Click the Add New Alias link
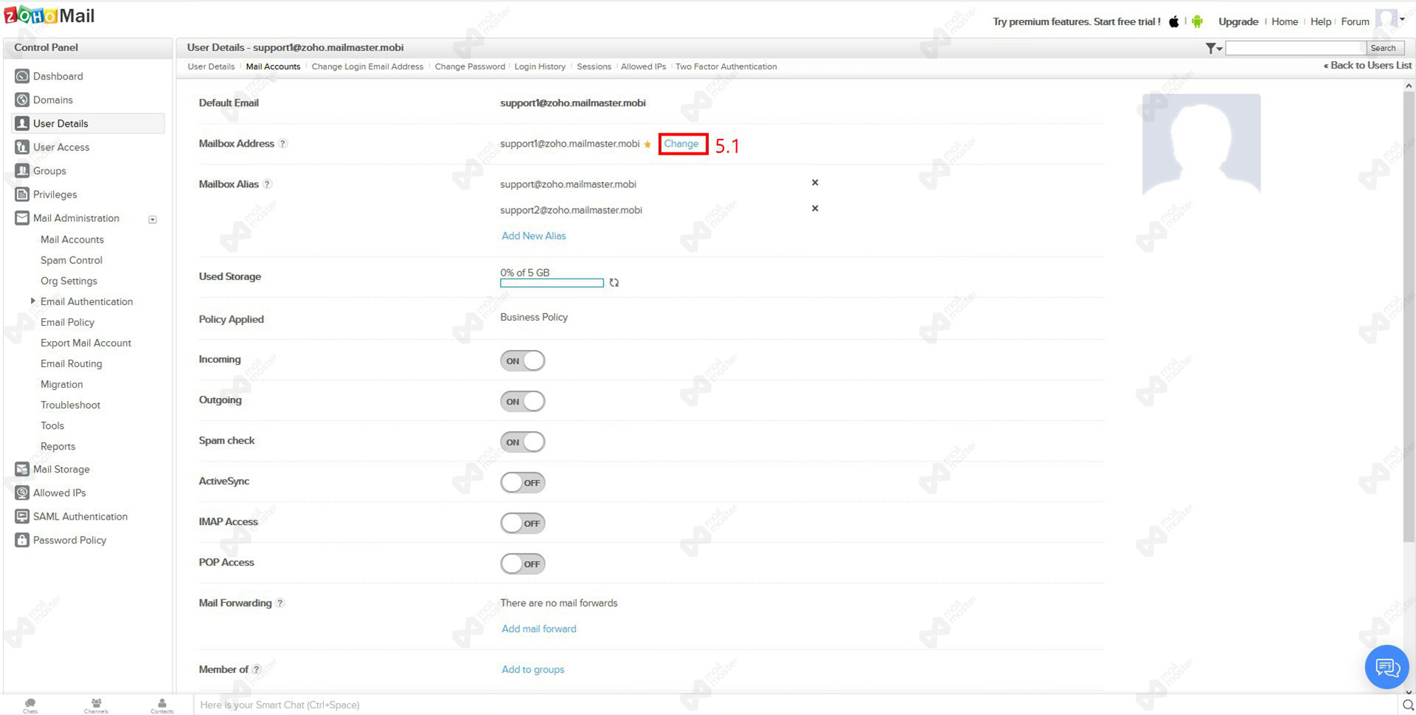 (x=534, y=236)
